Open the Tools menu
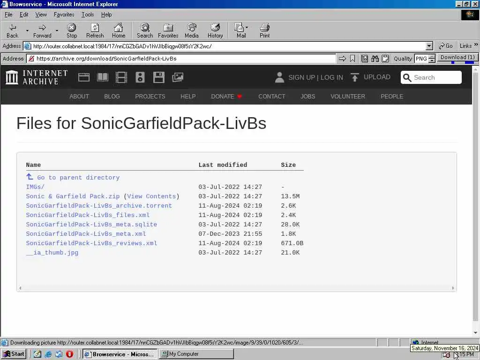Viewport: 480px width, 360px height. (88, 15)
